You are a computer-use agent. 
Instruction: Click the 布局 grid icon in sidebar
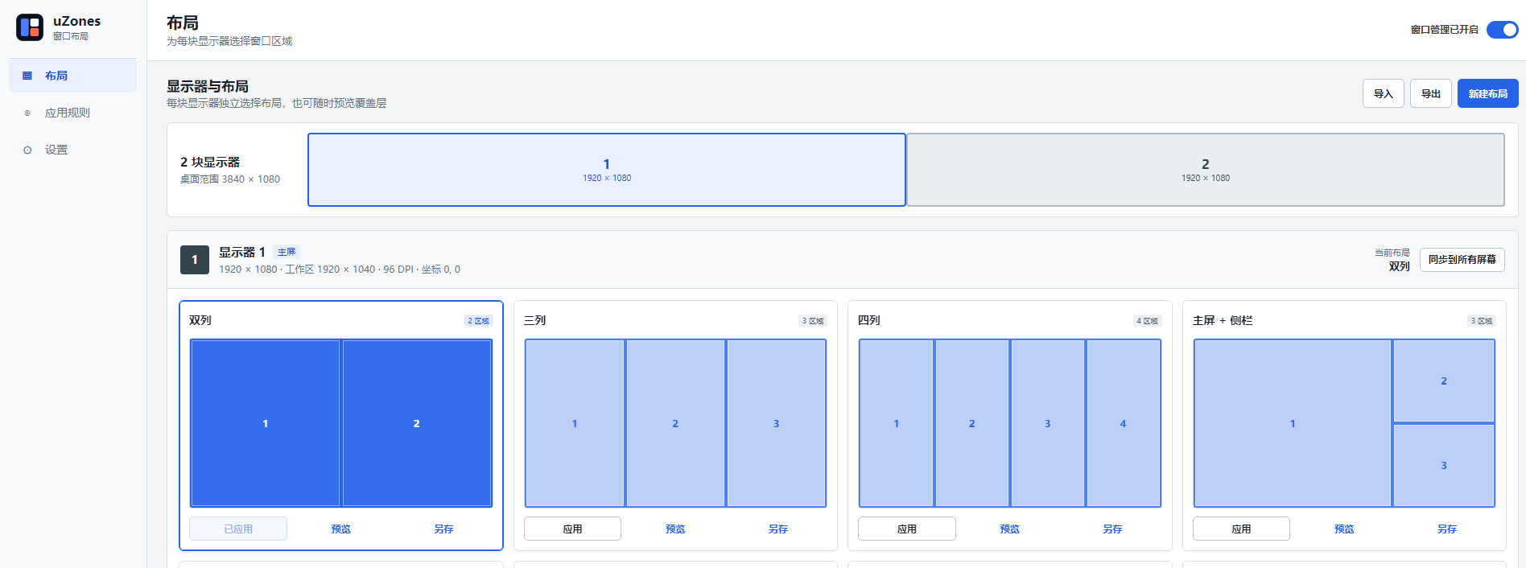(x=27, y=76)
